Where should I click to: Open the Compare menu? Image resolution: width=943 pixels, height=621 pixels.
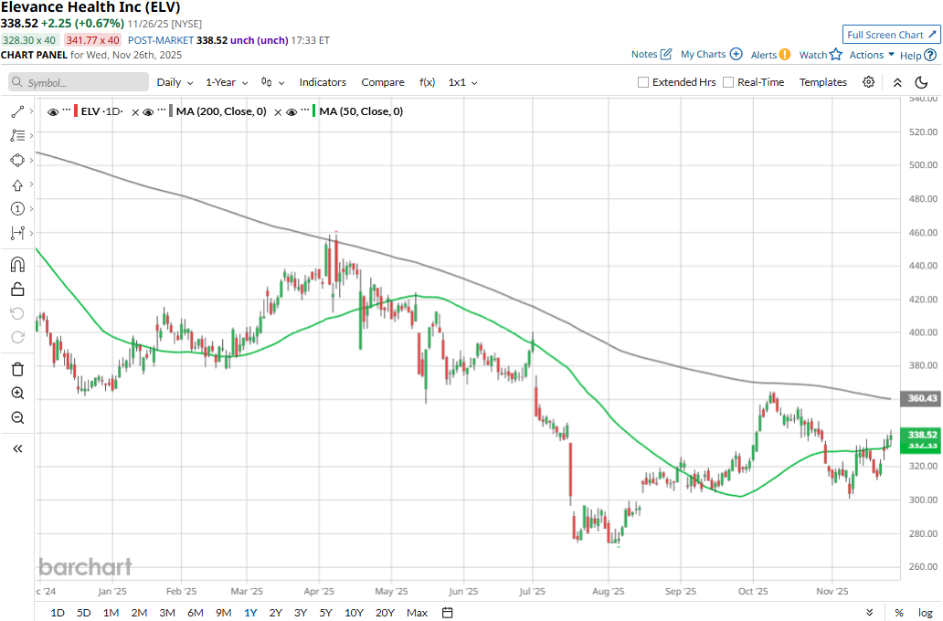(383, 82)
